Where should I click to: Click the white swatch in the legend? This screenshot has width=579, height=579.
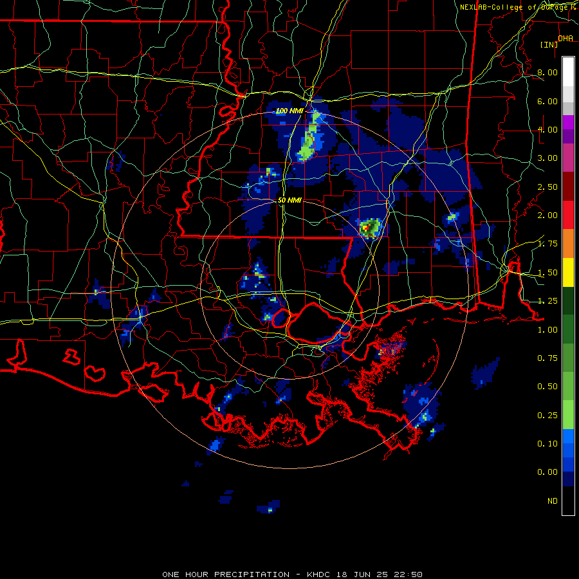[x=568, y=72]
